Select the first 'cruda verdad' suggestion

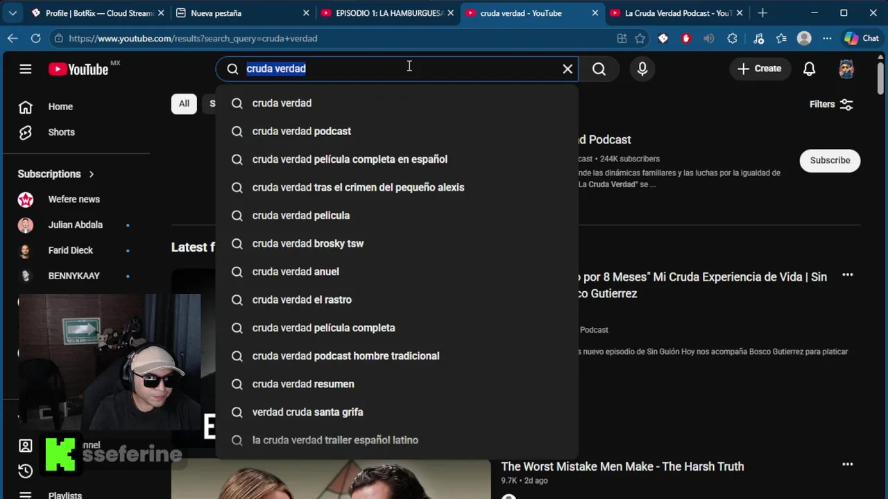tap(397, 103)
